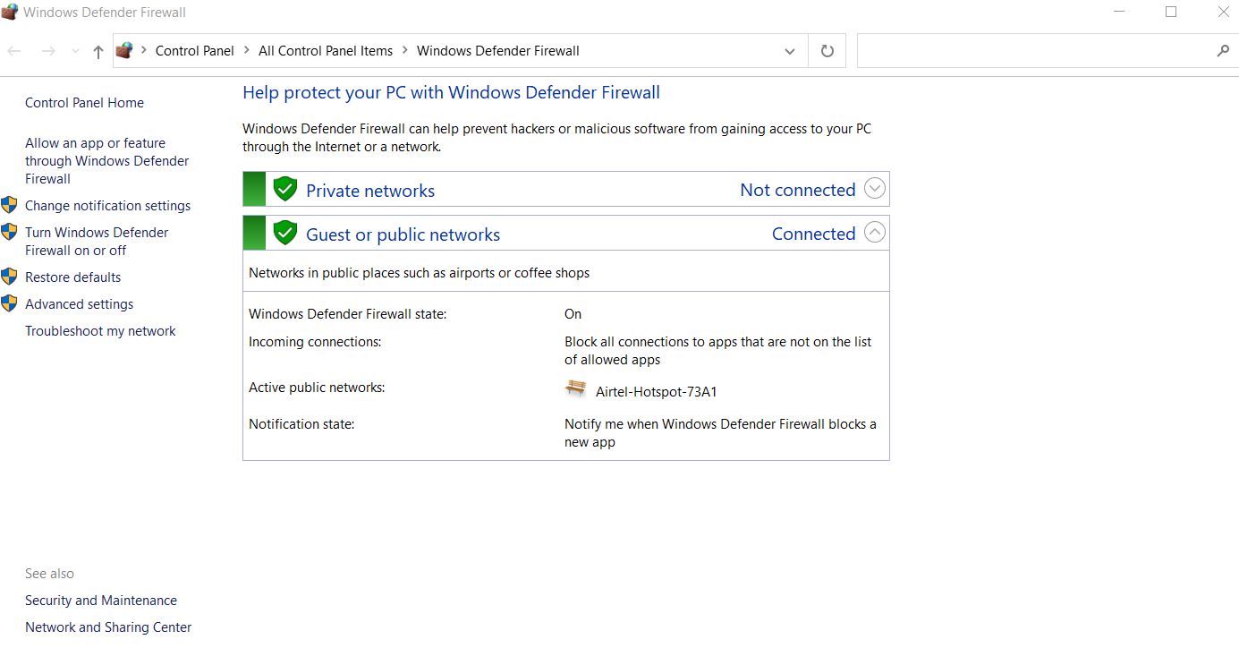Viewport: 1239px width, 648px height.
Task: Click Private networks heading
Action: point(370,191)
